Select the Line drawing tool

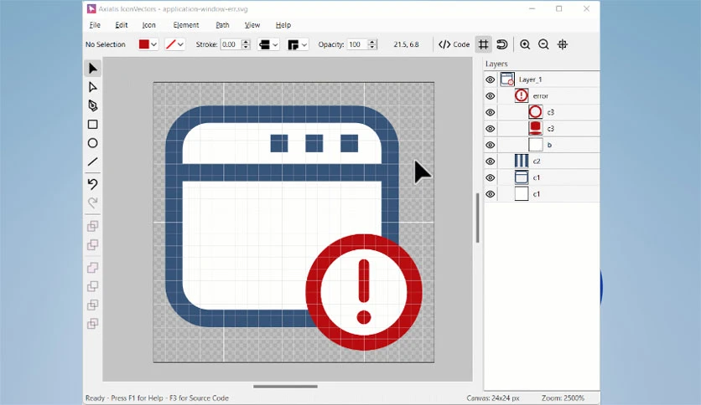(92, 161)
